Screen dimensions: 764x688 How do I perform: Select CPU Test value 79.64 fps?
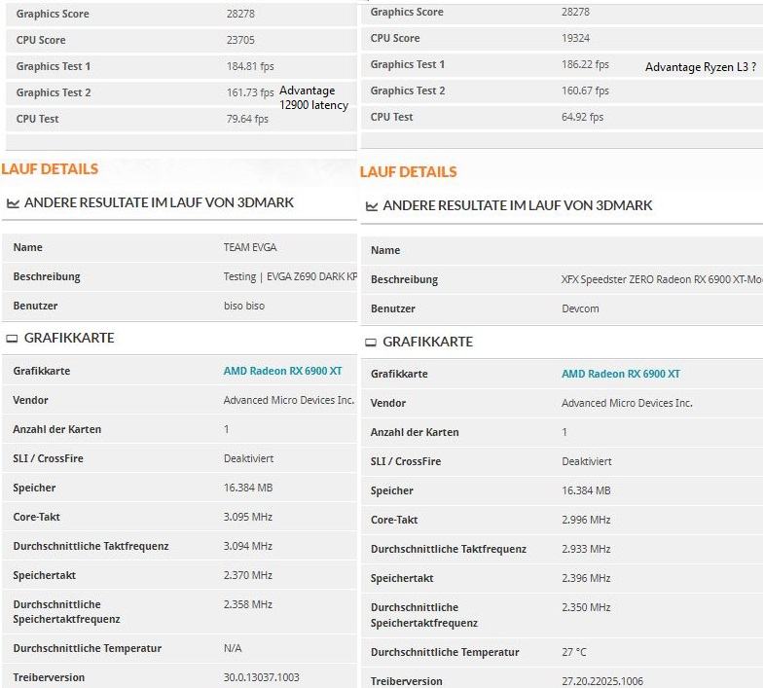[x=247, y=119]
